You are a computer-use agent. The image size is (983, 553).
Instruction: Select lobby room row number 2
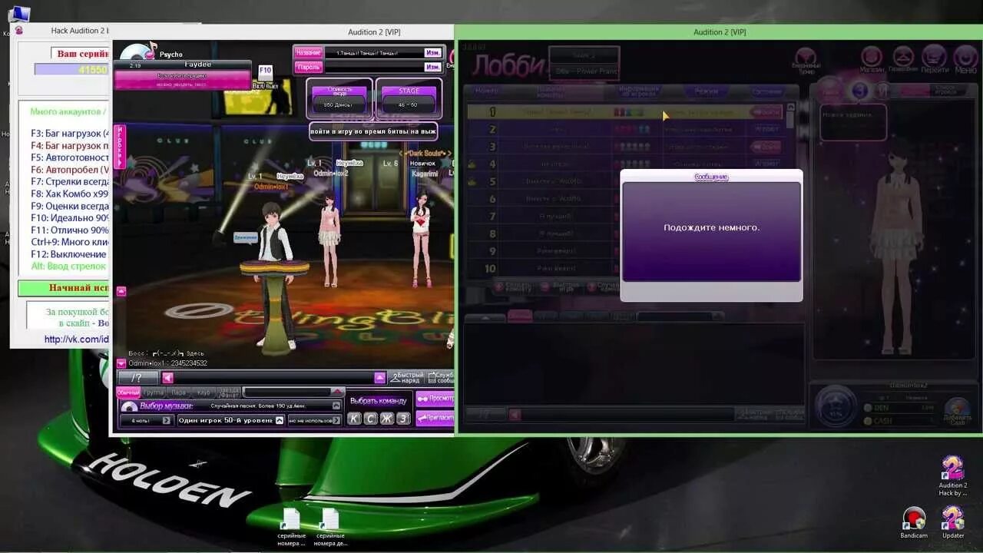[x=626, y=129]
